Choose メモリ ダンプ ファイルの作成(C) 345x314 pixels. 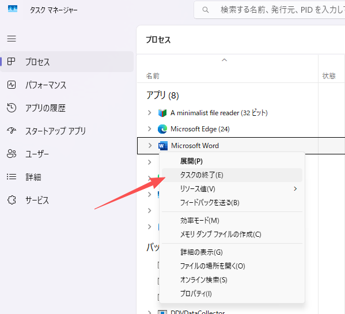[x=232, y=234]
